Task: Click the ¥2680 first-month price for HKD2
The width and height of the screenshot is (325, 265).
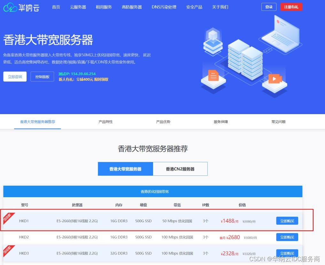Action: 230,238
